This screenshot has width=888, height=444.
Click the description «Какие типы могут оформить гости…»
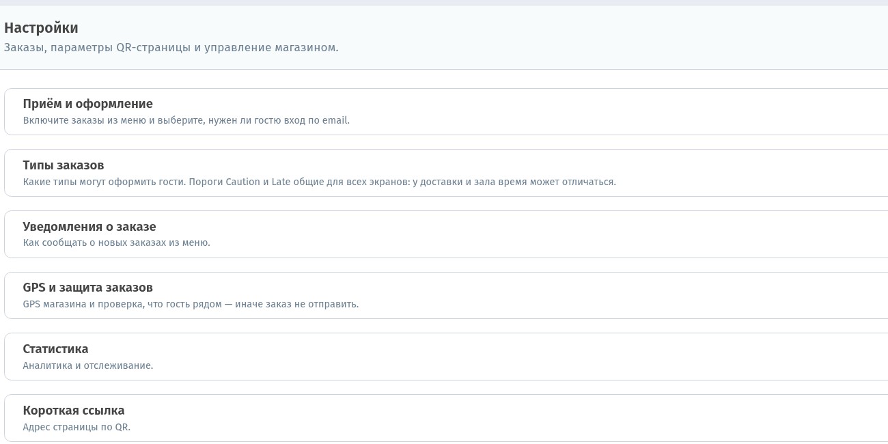pos(320,182)
